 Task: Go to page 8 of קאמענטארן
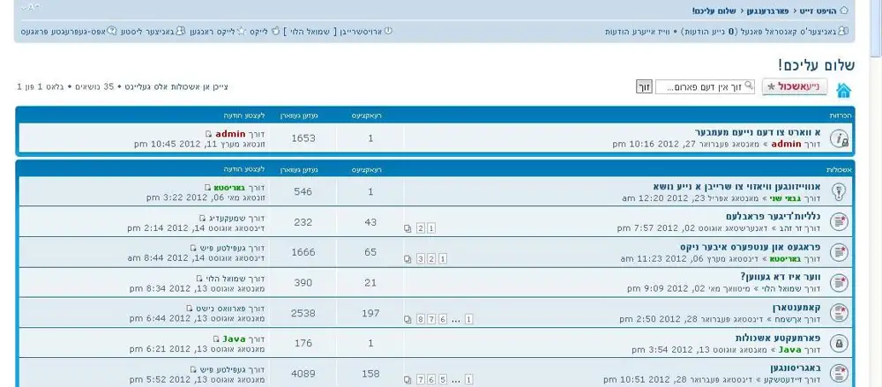pos(420,319)
